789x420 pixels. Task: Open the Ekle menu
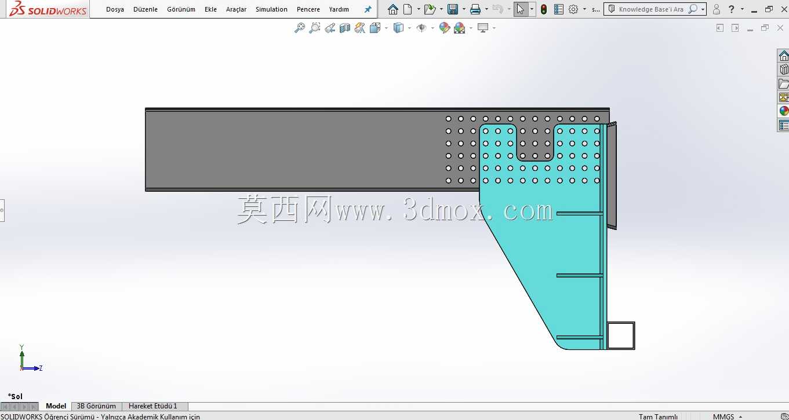pos(210,9)
